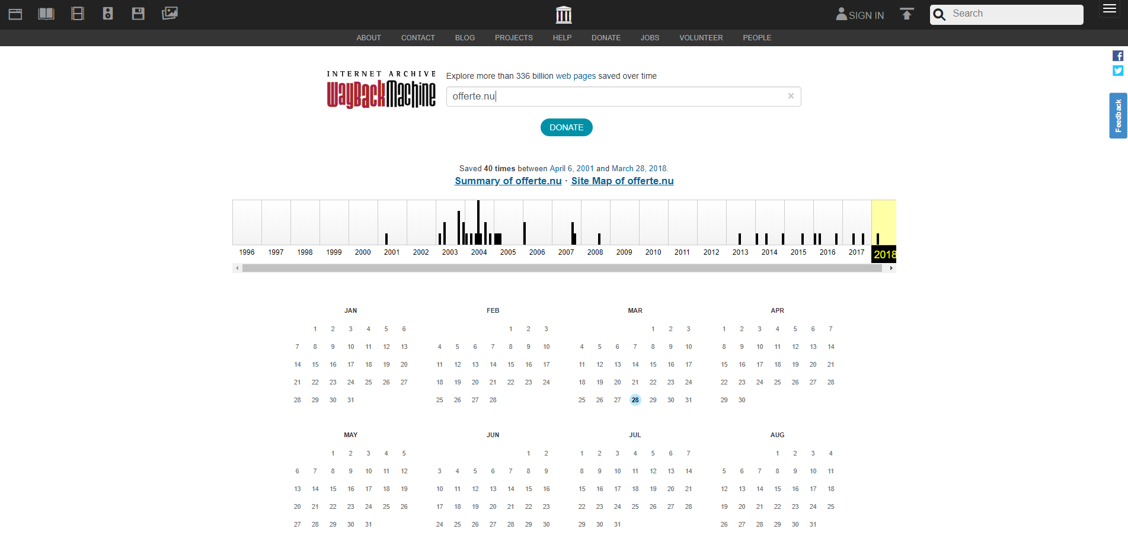Open the hamburger menu icon
This screenshot has height=545, width=1128.
(x=1110, y=9)
